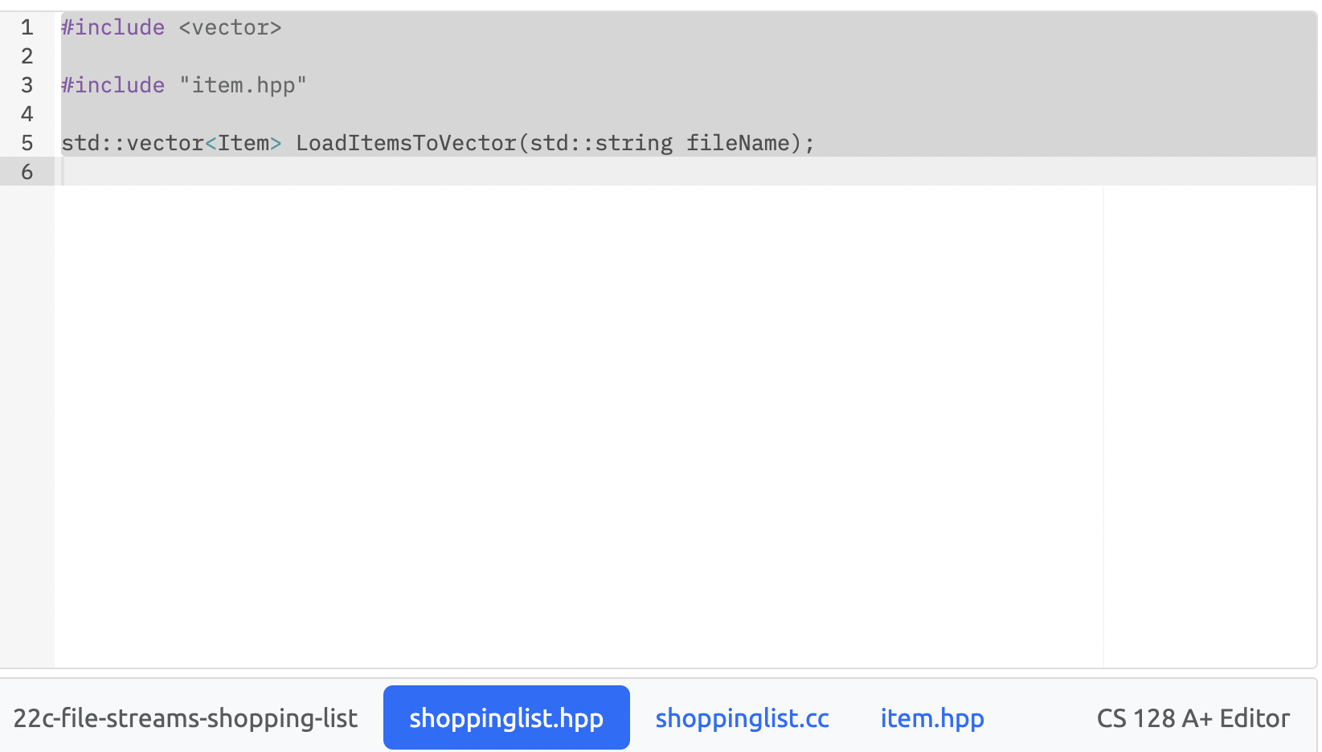Click the "item.hpp" string literal
This screenshot has width=1322, height=752.
tap(242, 85)
